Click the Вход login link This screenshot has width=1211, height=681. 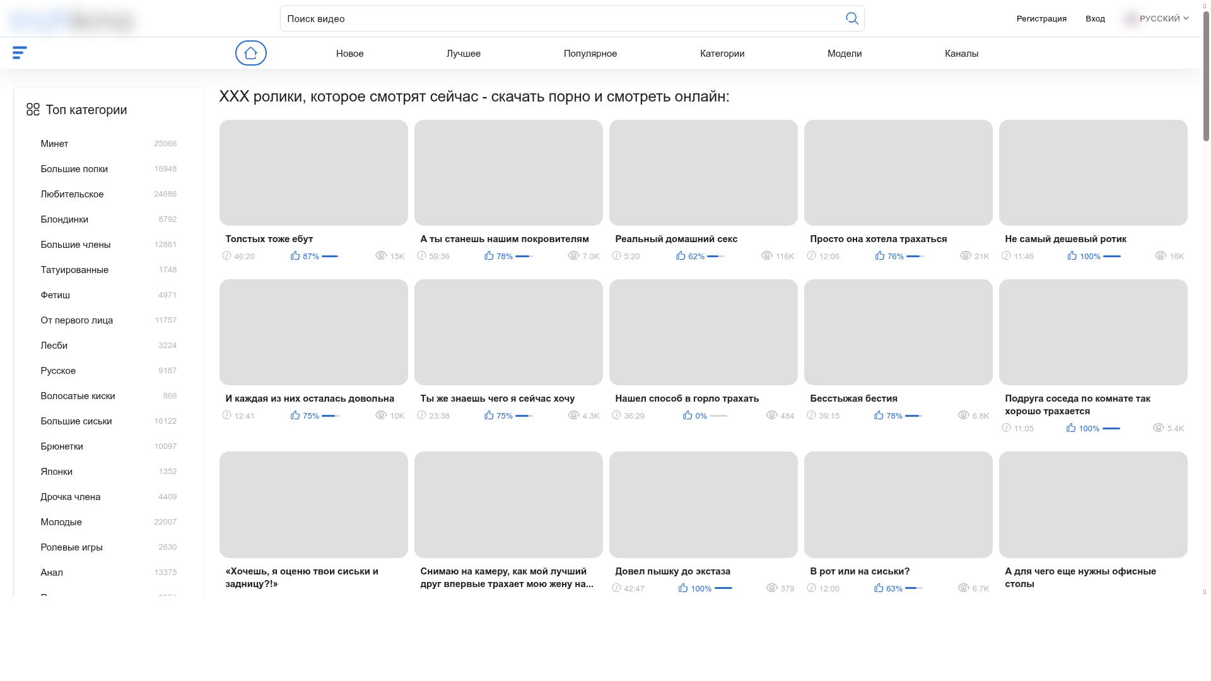coord(1095,18)
